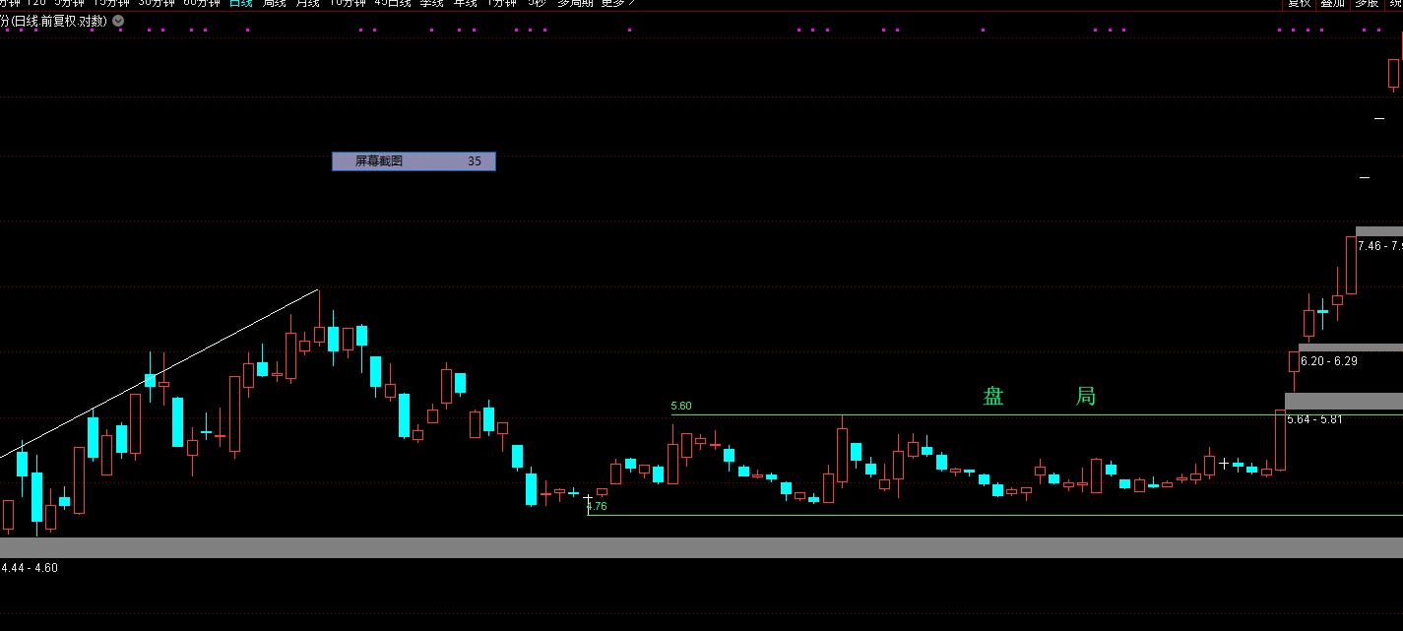The height and width of the screenshot is (631, 1403).
Task: Switch to the 10分钟 period tab
Action: tap(348, 3)
